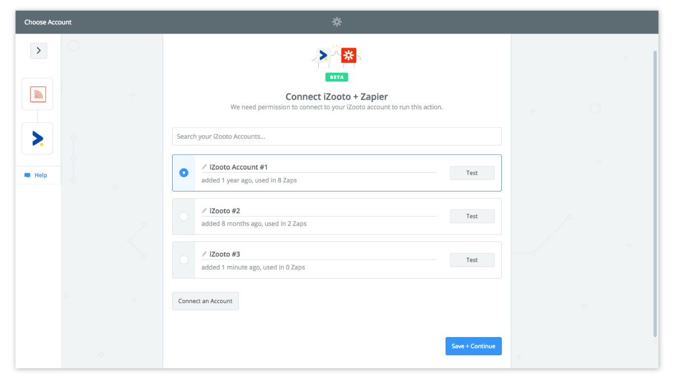Click 'added 1 minute ago, used in 0 Zaps'
674x379 pixels.
253,267
